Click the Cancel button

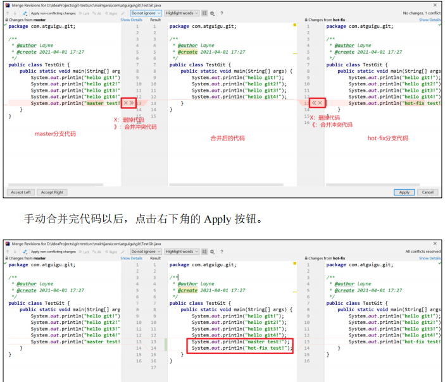pos(428,192)
